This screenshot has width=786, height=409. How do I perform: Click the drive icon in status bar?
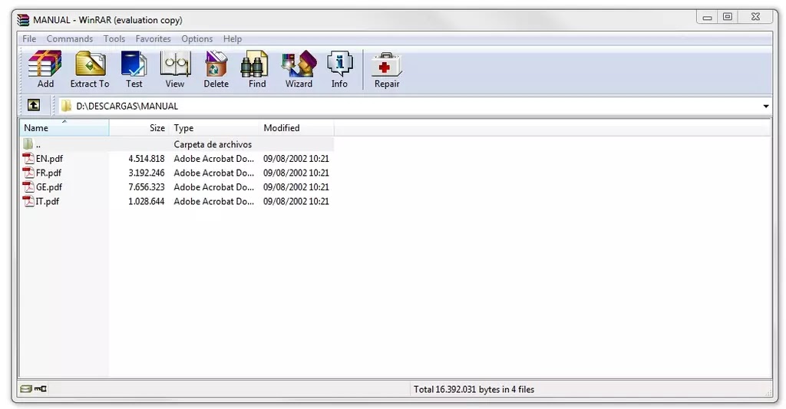click(26, 388)
